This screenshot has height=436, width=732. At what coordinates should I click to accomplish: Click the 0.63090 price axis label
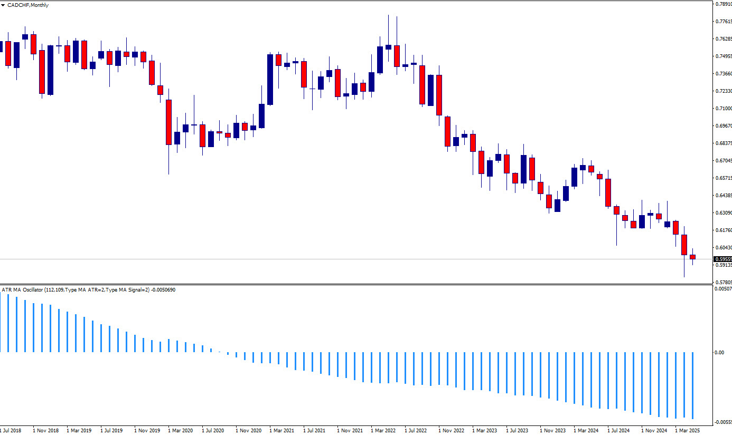(722, 213)
